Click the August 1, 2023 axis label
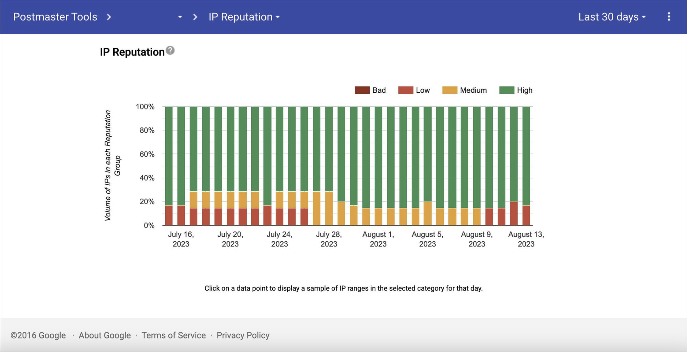687x352 pixels. pos(378,239)
